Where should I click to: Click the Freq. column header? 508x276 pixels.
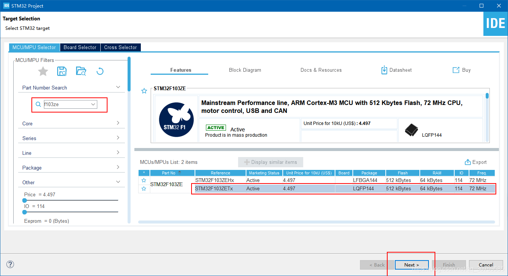pyautogui.click(x=482, y=173)
